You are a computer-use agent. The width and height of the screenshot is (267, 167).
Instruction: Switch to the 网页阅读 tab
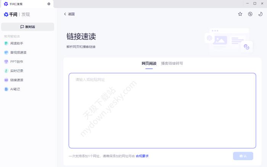point(149,63)
